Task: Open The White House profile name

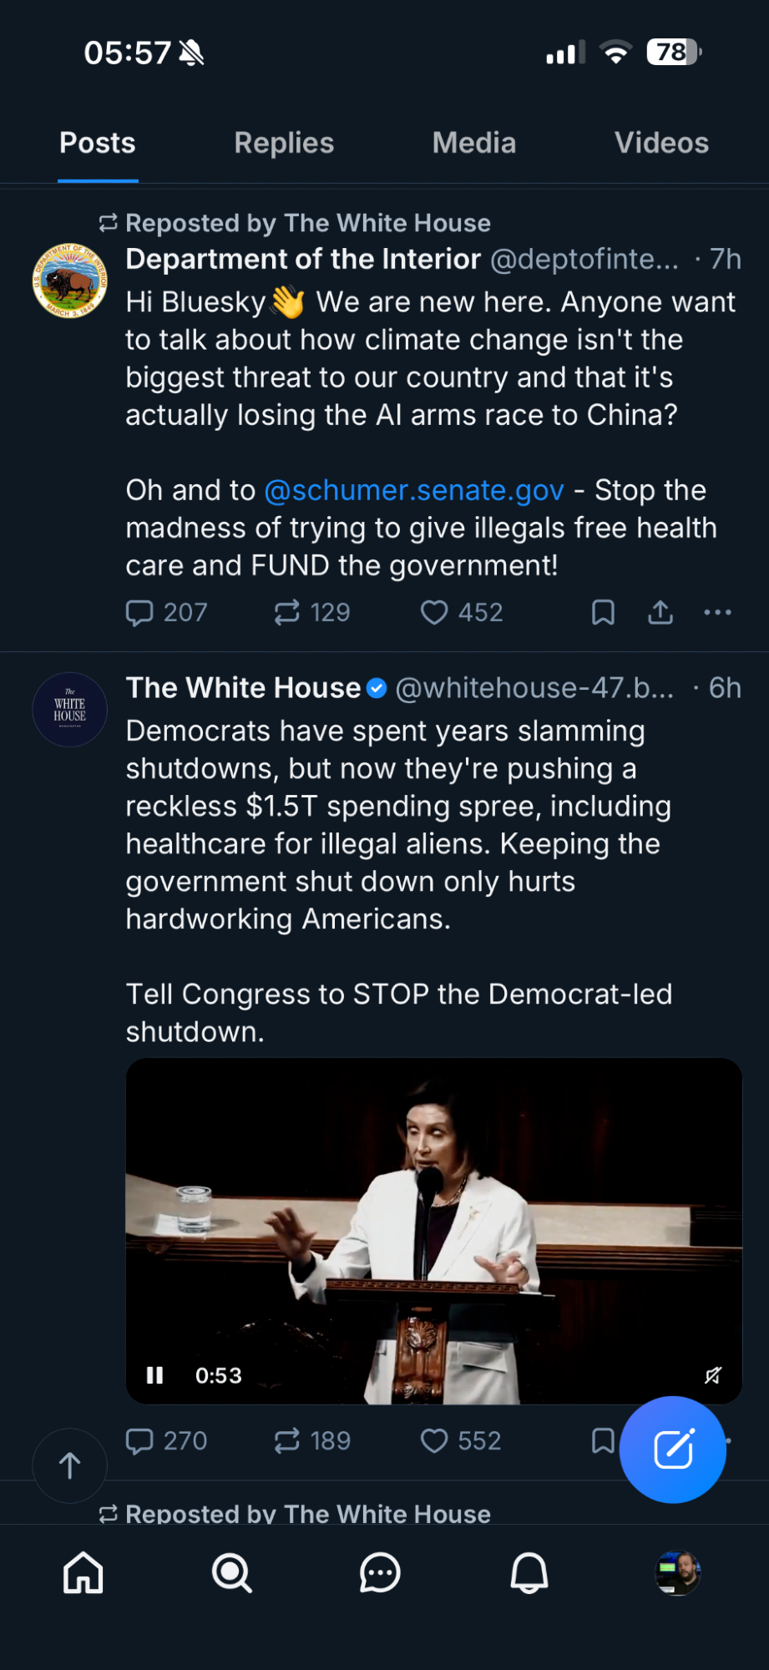Action: [x=243, y=688]
